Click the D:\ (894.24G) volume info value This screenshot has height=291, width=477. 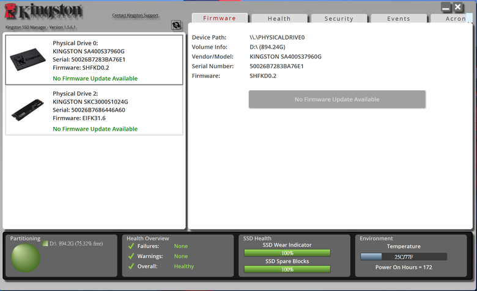pos(267,47)
